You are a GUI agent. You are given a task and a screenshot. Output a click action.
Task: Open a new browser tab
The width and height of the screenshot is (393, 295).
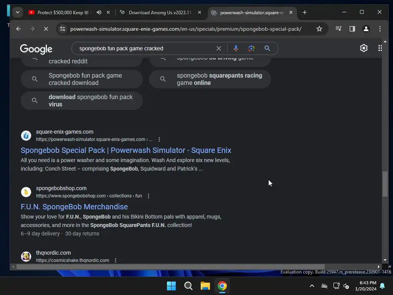click(304, 12)
